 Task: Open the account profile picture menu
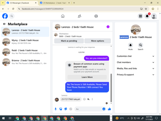click(x=154, y=16)
